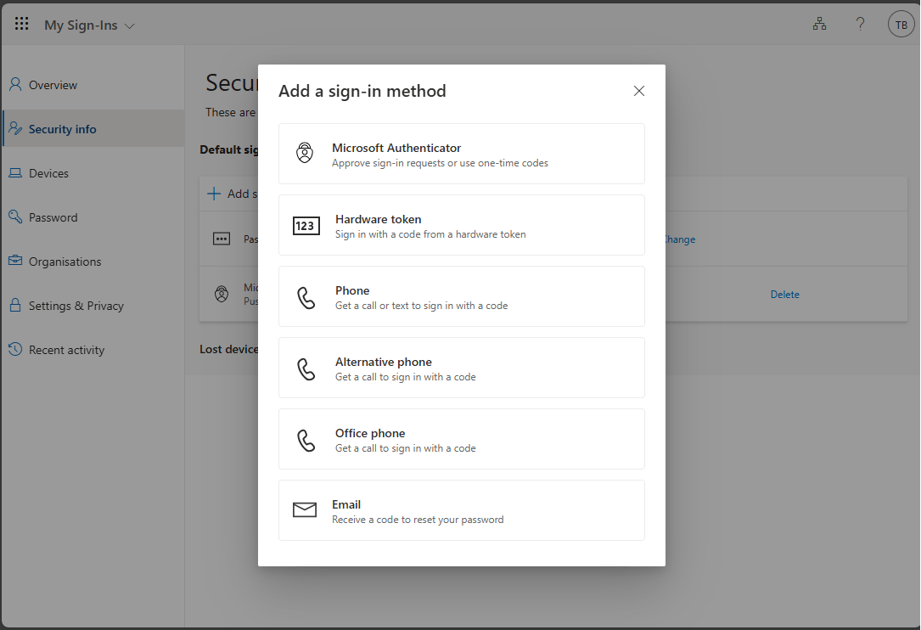The width and height of the screenshot is (921, 630).
Task: Open the app launcher waffle icon
Action: pyautogui.click(x=22, y=24)
